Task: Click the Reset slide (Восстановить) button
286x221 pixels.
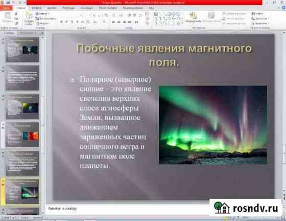Action: click(x=45, y=18)
